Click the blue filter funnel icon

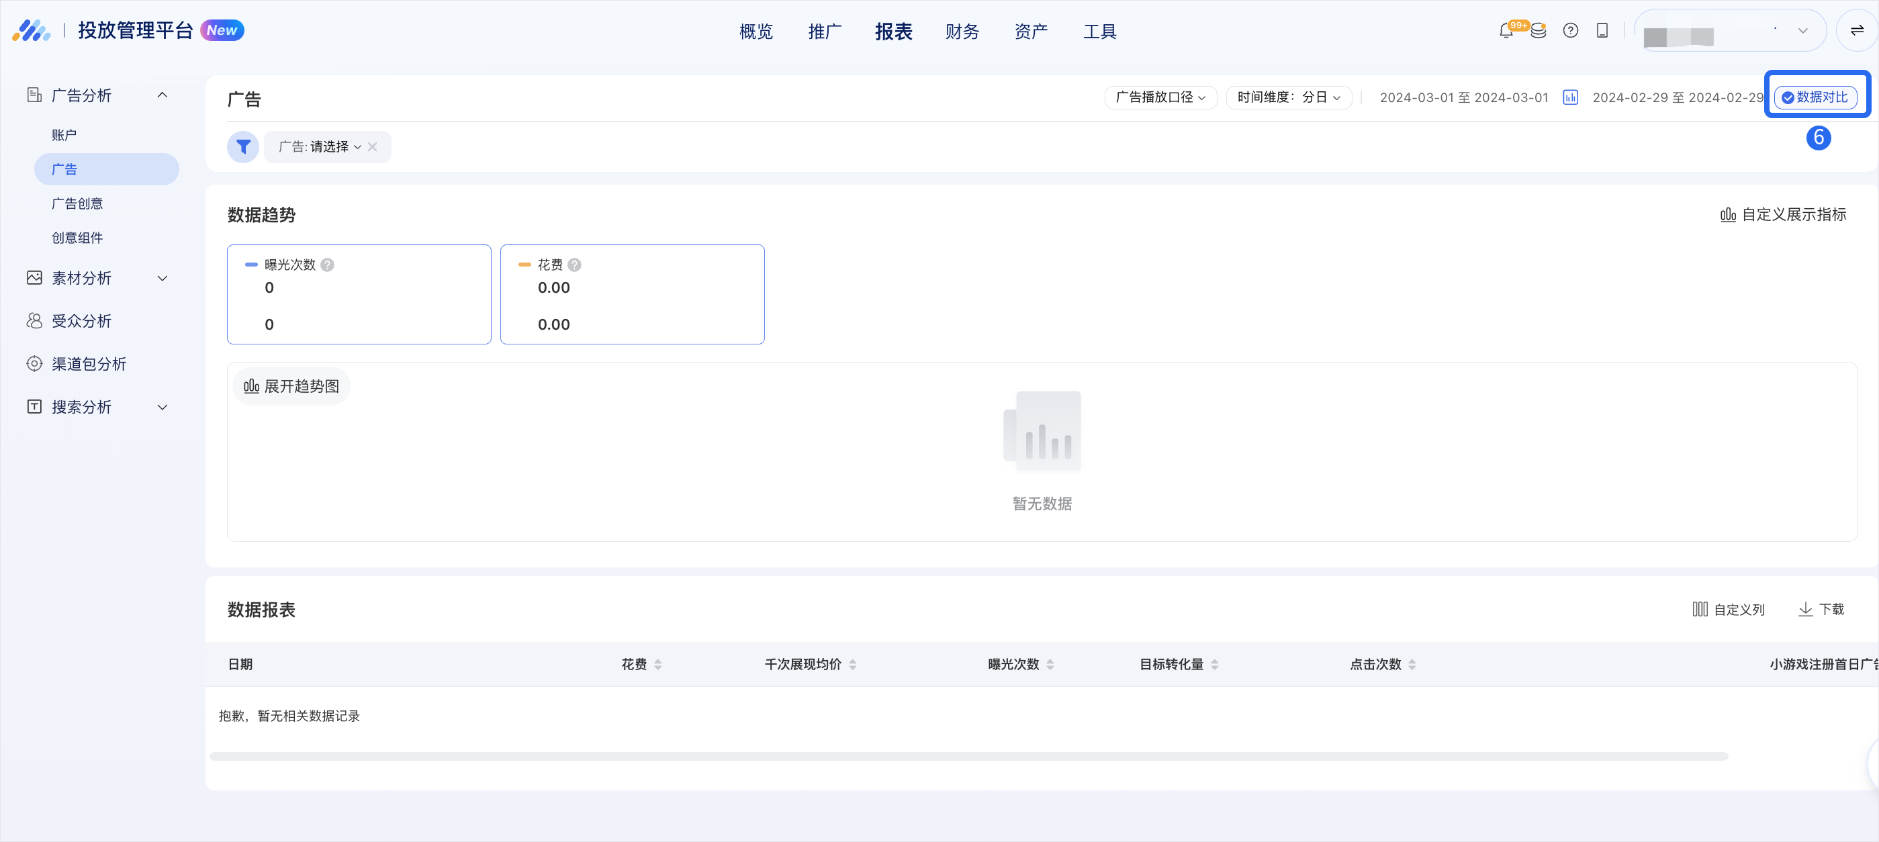tap(243, 146)
